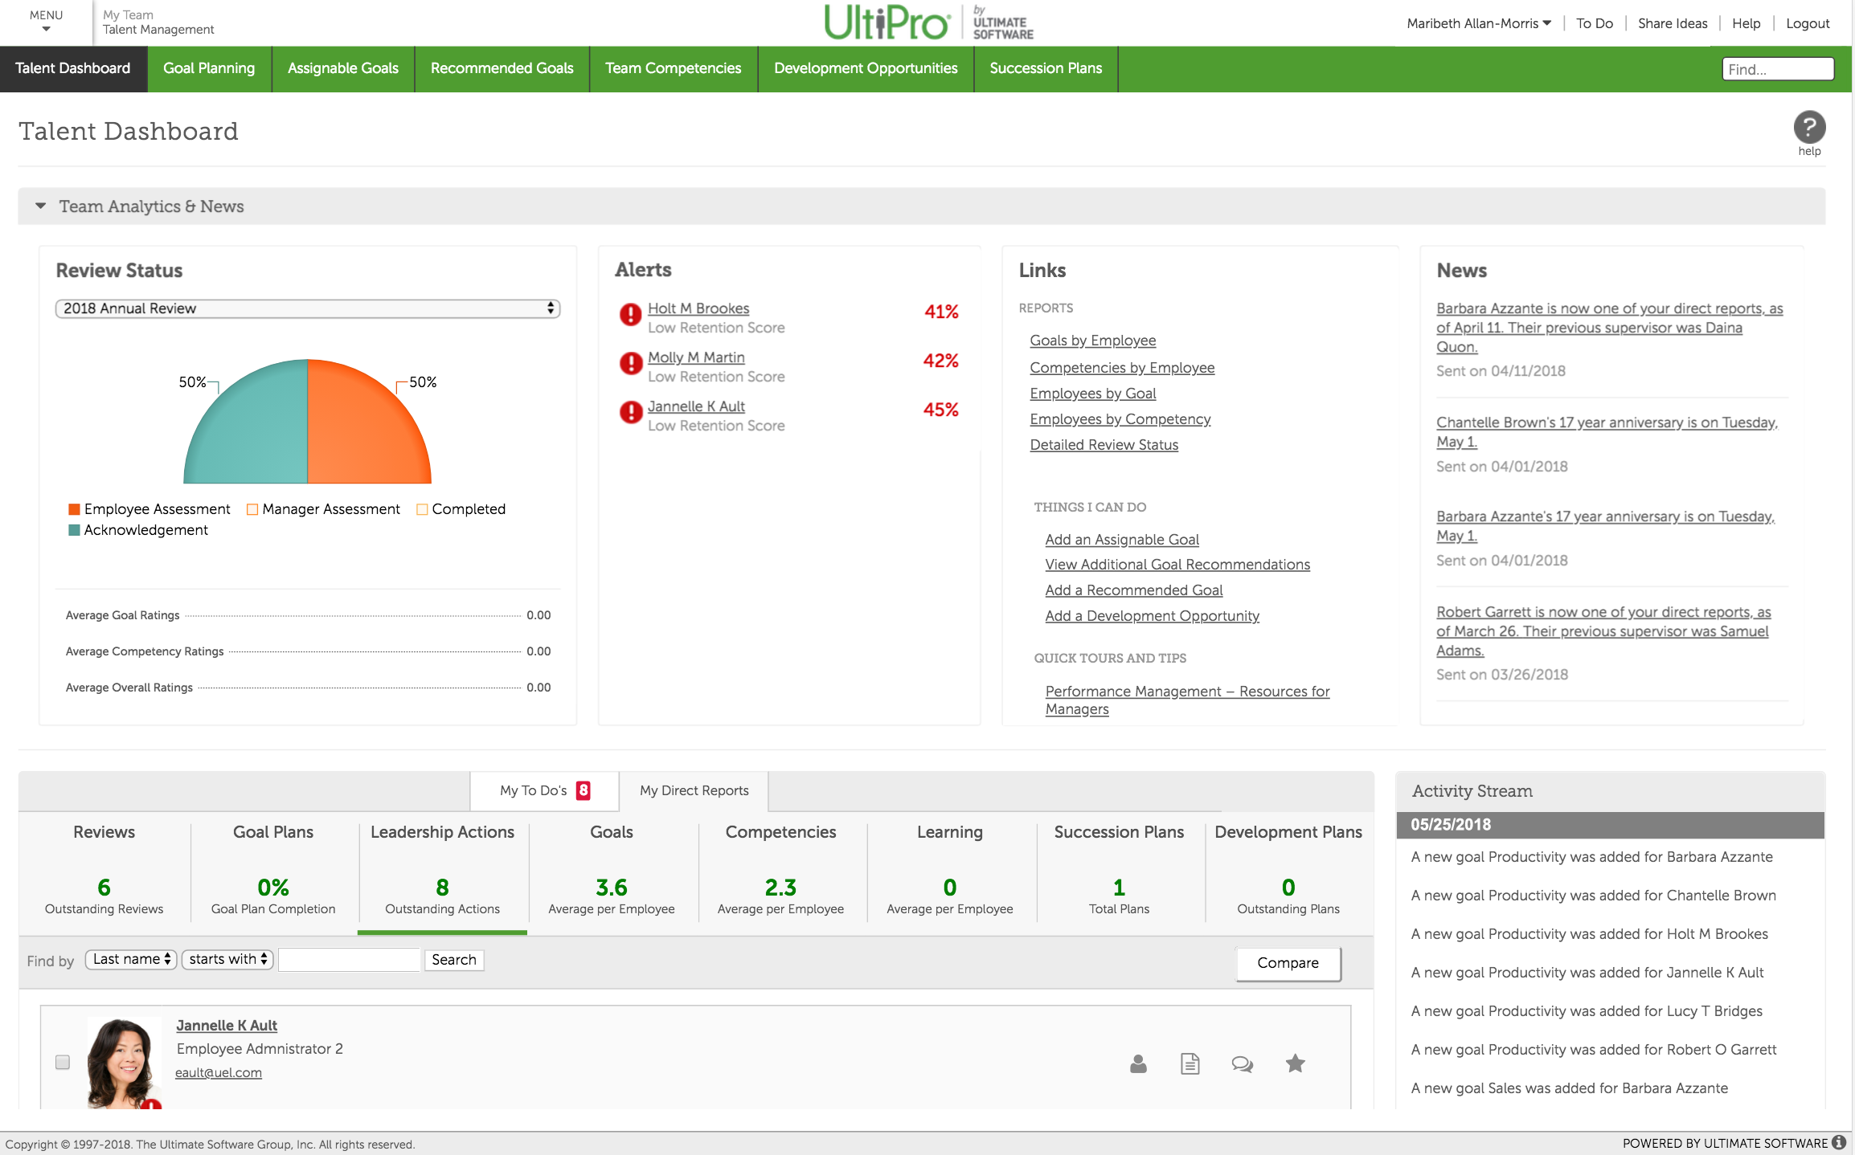Image resolution: width=1855 pixels, height=1155 pixels.
Task: Open Jannelle K Ault's summary document icon
Action: [1190, 1063]
